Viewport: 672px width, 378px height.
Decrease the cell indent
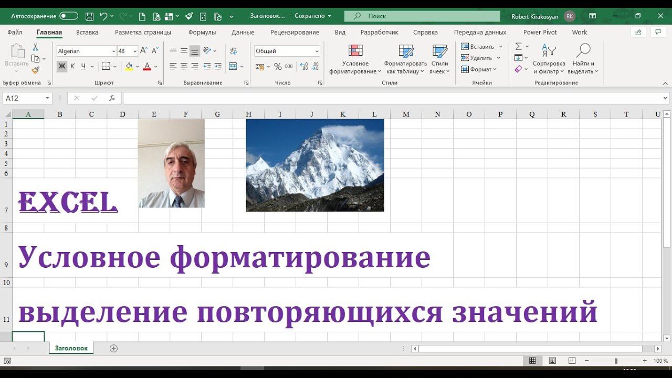[x=207, y=67]
